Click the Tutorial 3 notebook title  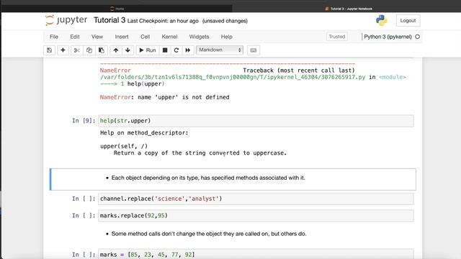[x=109, y=20]
